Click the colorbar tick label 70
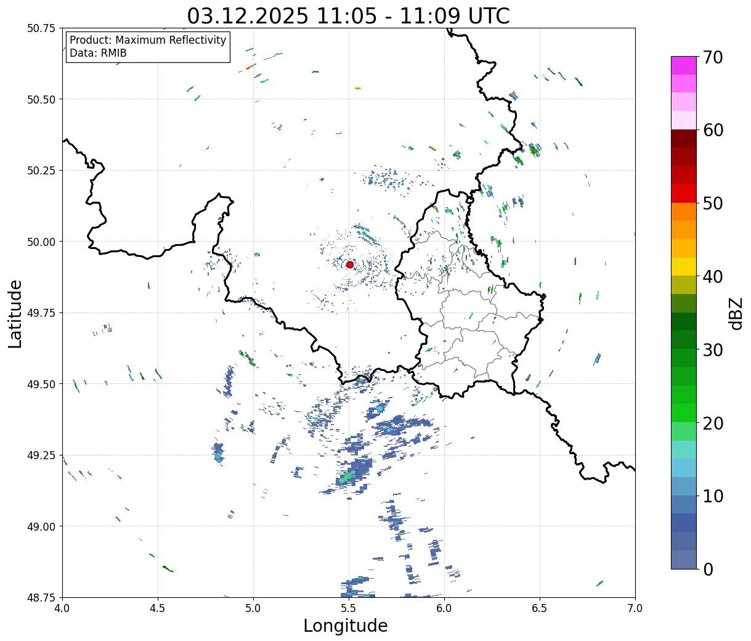Screen dimensions: 751x641 [713, 57]
